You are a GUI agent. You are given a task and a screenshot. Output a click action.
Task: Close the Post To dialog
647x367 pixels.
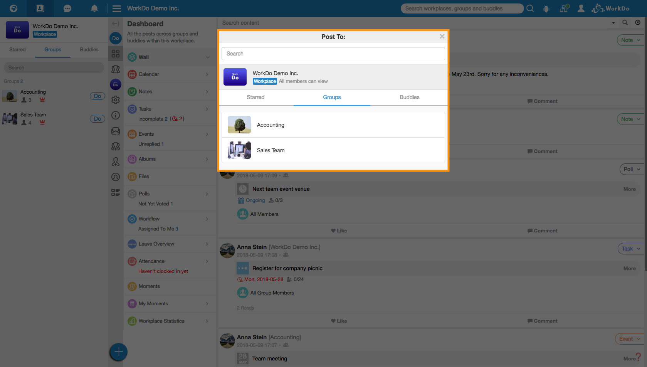[442, 36]
